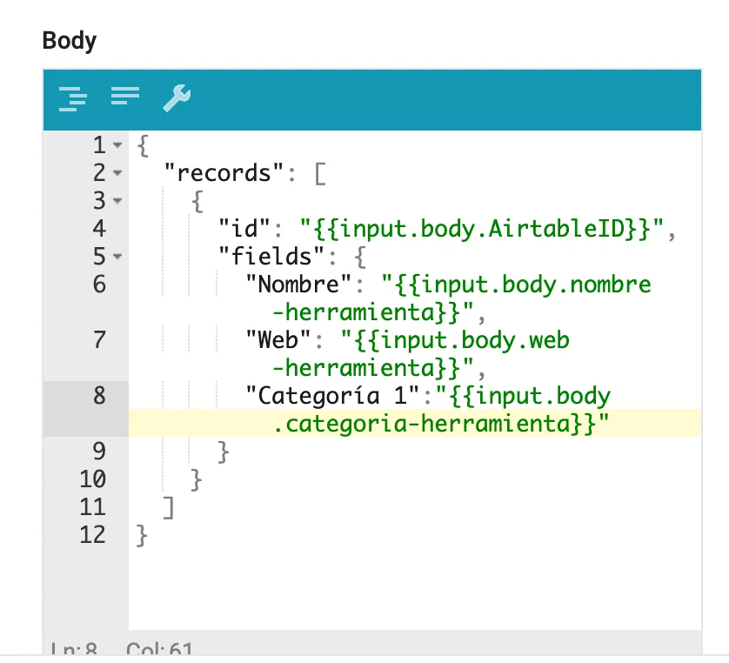The width and height of the screenshot is (729, 663).
Task: Click the wrench repair JSON icon
Action: [x=177, y=98]
